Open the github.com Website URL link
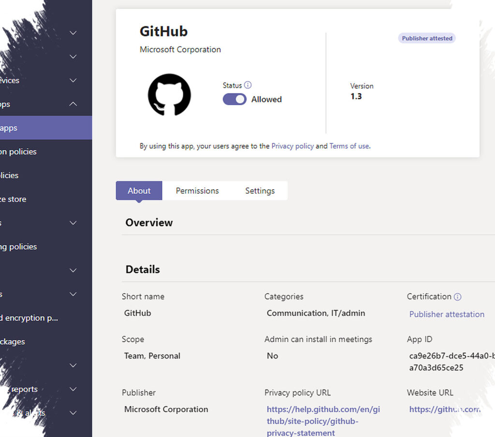Viewport: 495px width, 437px height. (445, 409)
